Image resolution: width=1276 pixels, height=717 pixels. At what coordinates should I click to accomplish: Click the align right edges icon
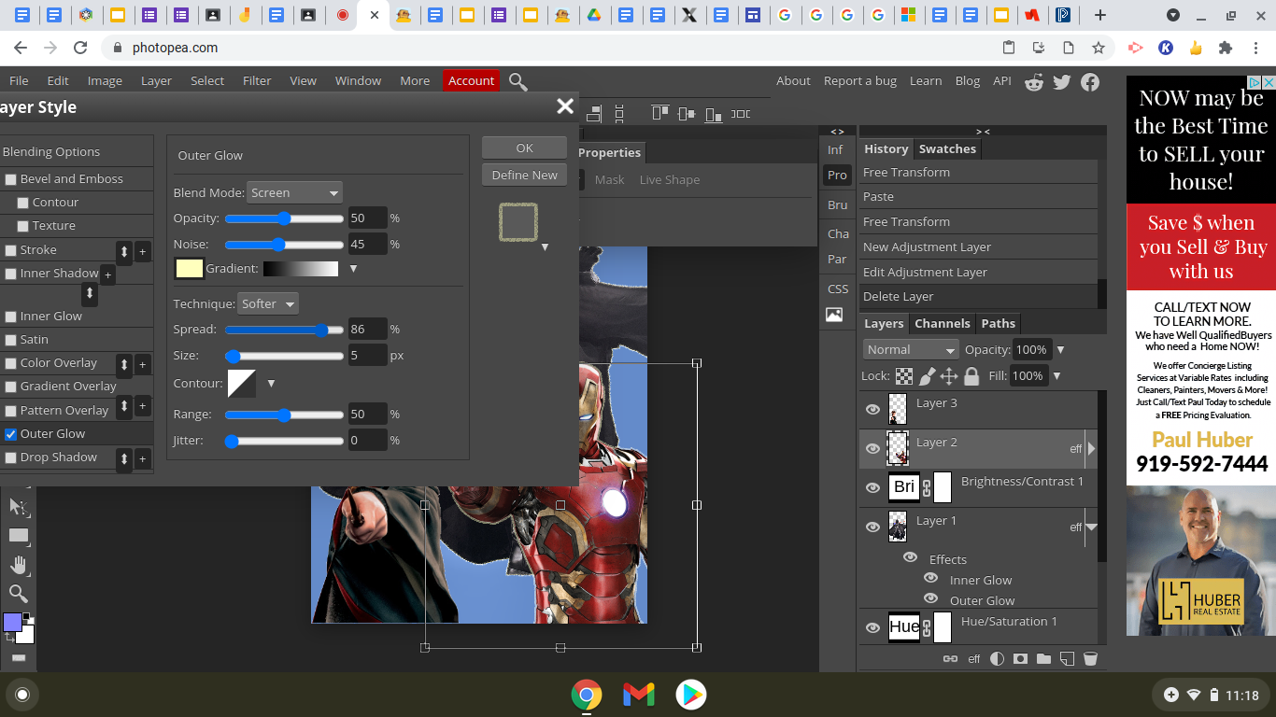coord(593,113)
